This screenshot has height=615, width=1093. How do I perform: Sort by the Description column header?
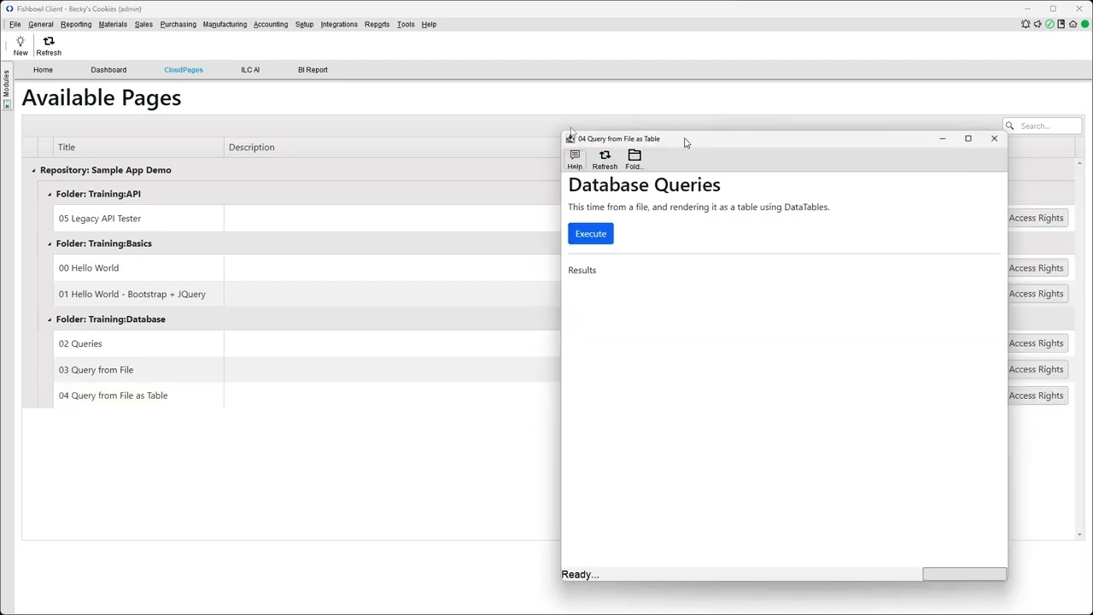coord(393,147)
